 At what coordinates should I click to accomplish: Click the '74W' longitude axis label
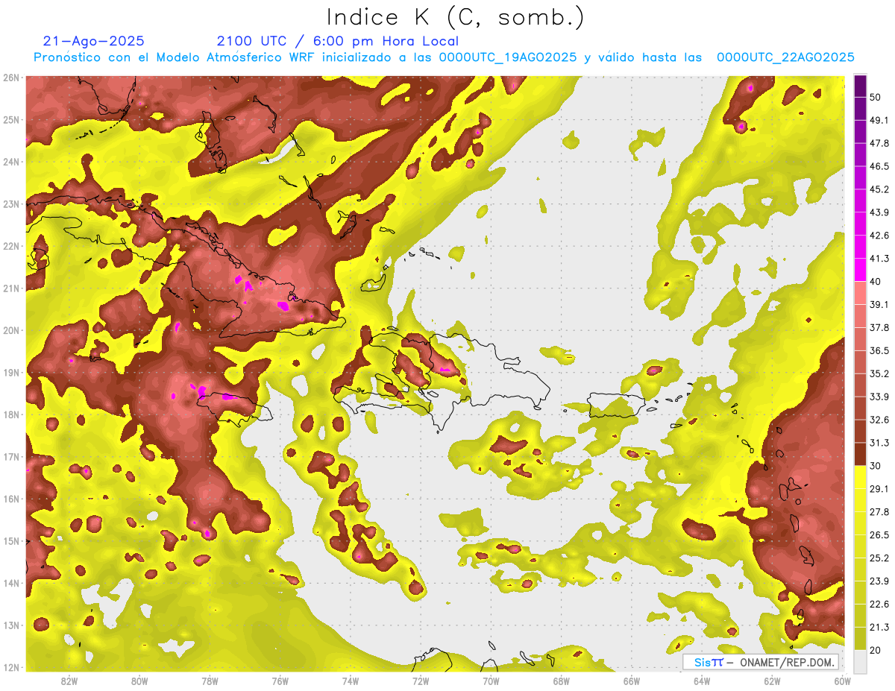click(351, 681)
